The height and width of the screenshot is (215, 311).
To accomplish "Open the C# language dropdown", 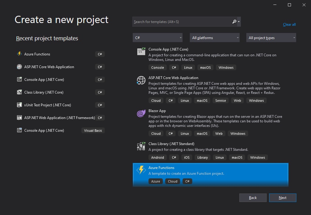I will click(x=157, y=38).
